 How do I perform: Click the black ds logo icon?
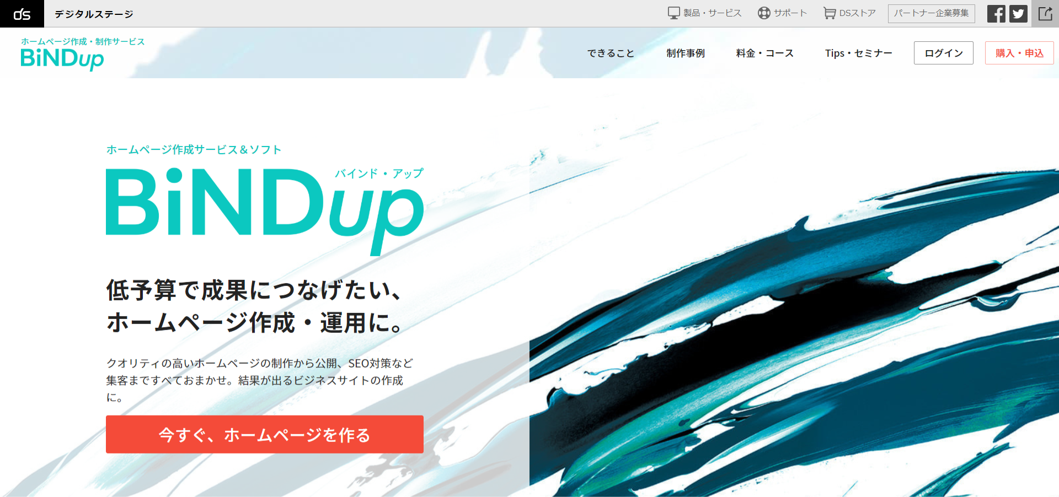click(22, 14)
